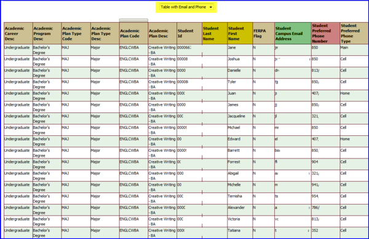
Task: Click the Academic Program Desc column header
Action: point(47,33)
